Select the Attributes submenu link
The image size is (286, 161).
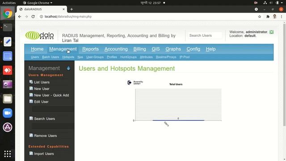146,57
